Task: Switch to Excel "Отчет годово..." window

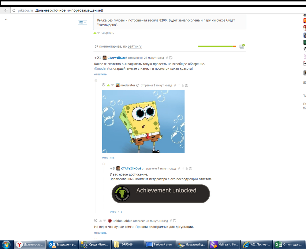Action: coord(289,245)
